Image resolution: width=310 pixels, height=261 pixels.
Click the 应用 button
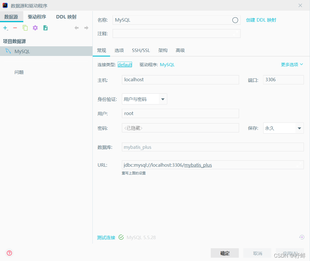290,253
